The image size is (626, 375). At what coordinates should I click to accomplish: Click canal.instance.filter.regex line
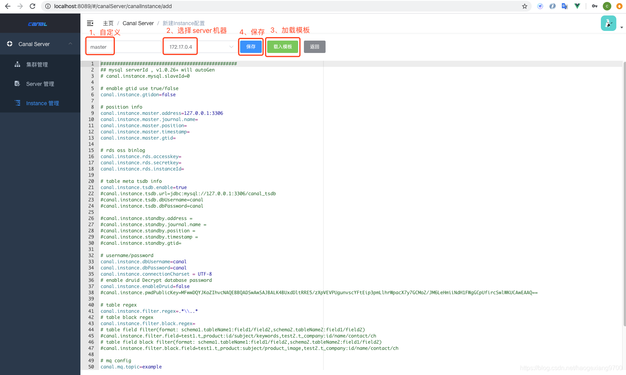click(149, 311)
